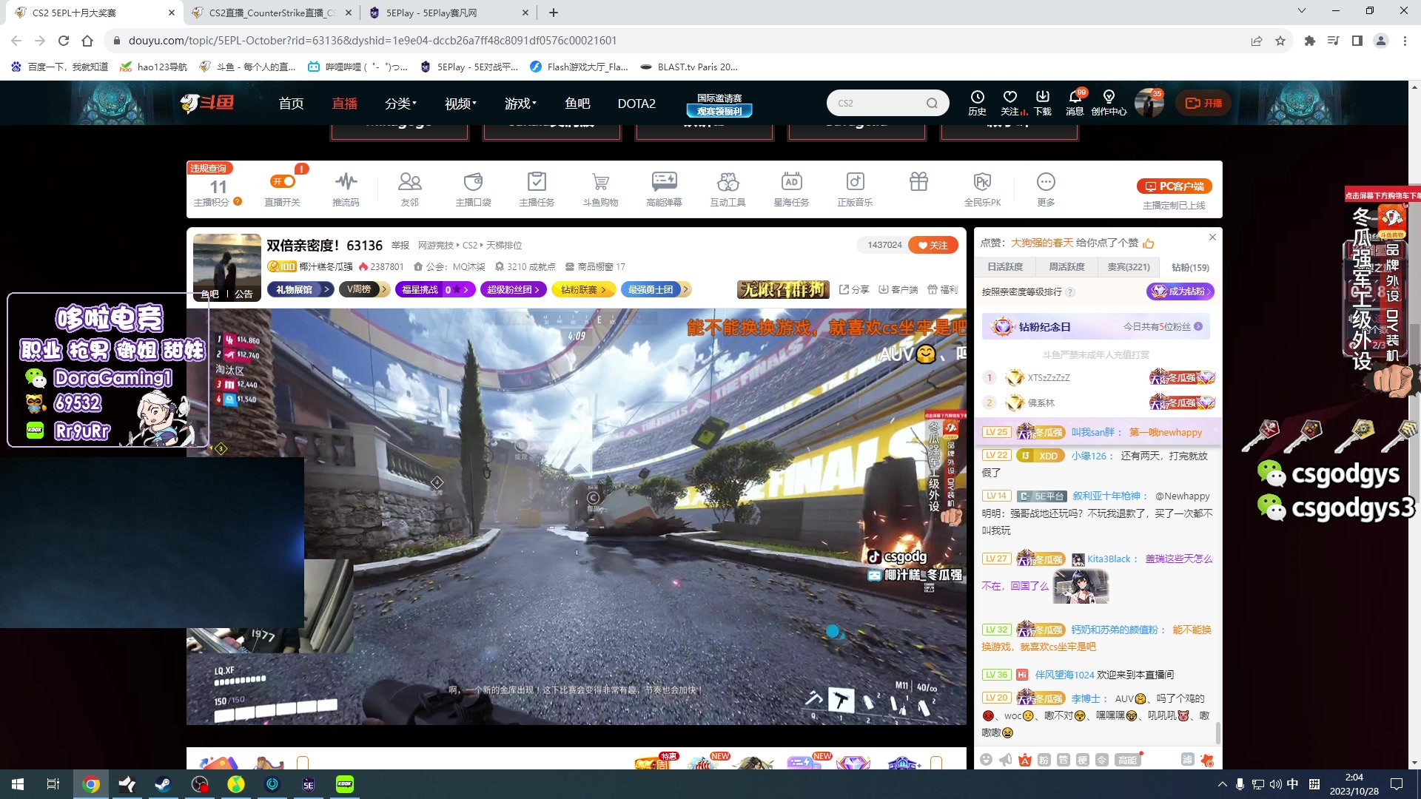Expand the 视频 dropdown menu
The image size is (1421, 799).
pos(460,104)
